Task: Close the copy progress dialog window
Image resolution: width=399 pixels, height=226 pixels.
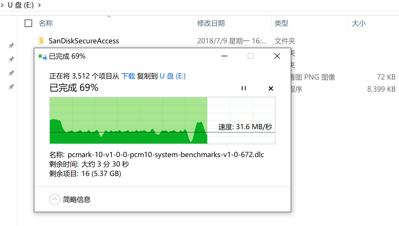Action: 277,56
